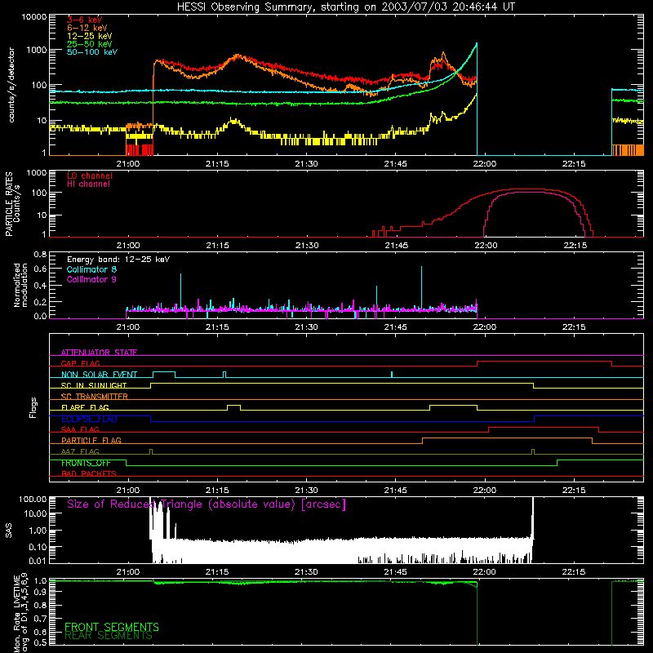Click the SAA_FLAG label
Screen dimensions: 653x653
(80, 429)
